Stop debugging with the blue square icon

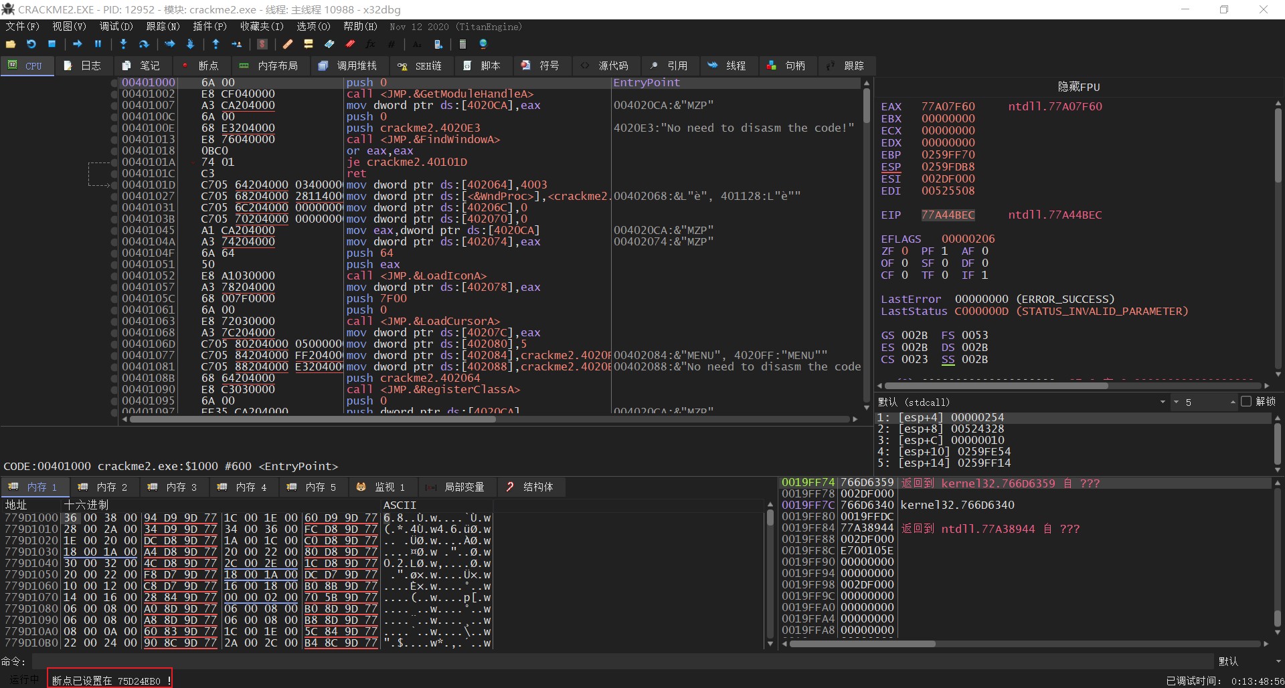click(52, 44)
